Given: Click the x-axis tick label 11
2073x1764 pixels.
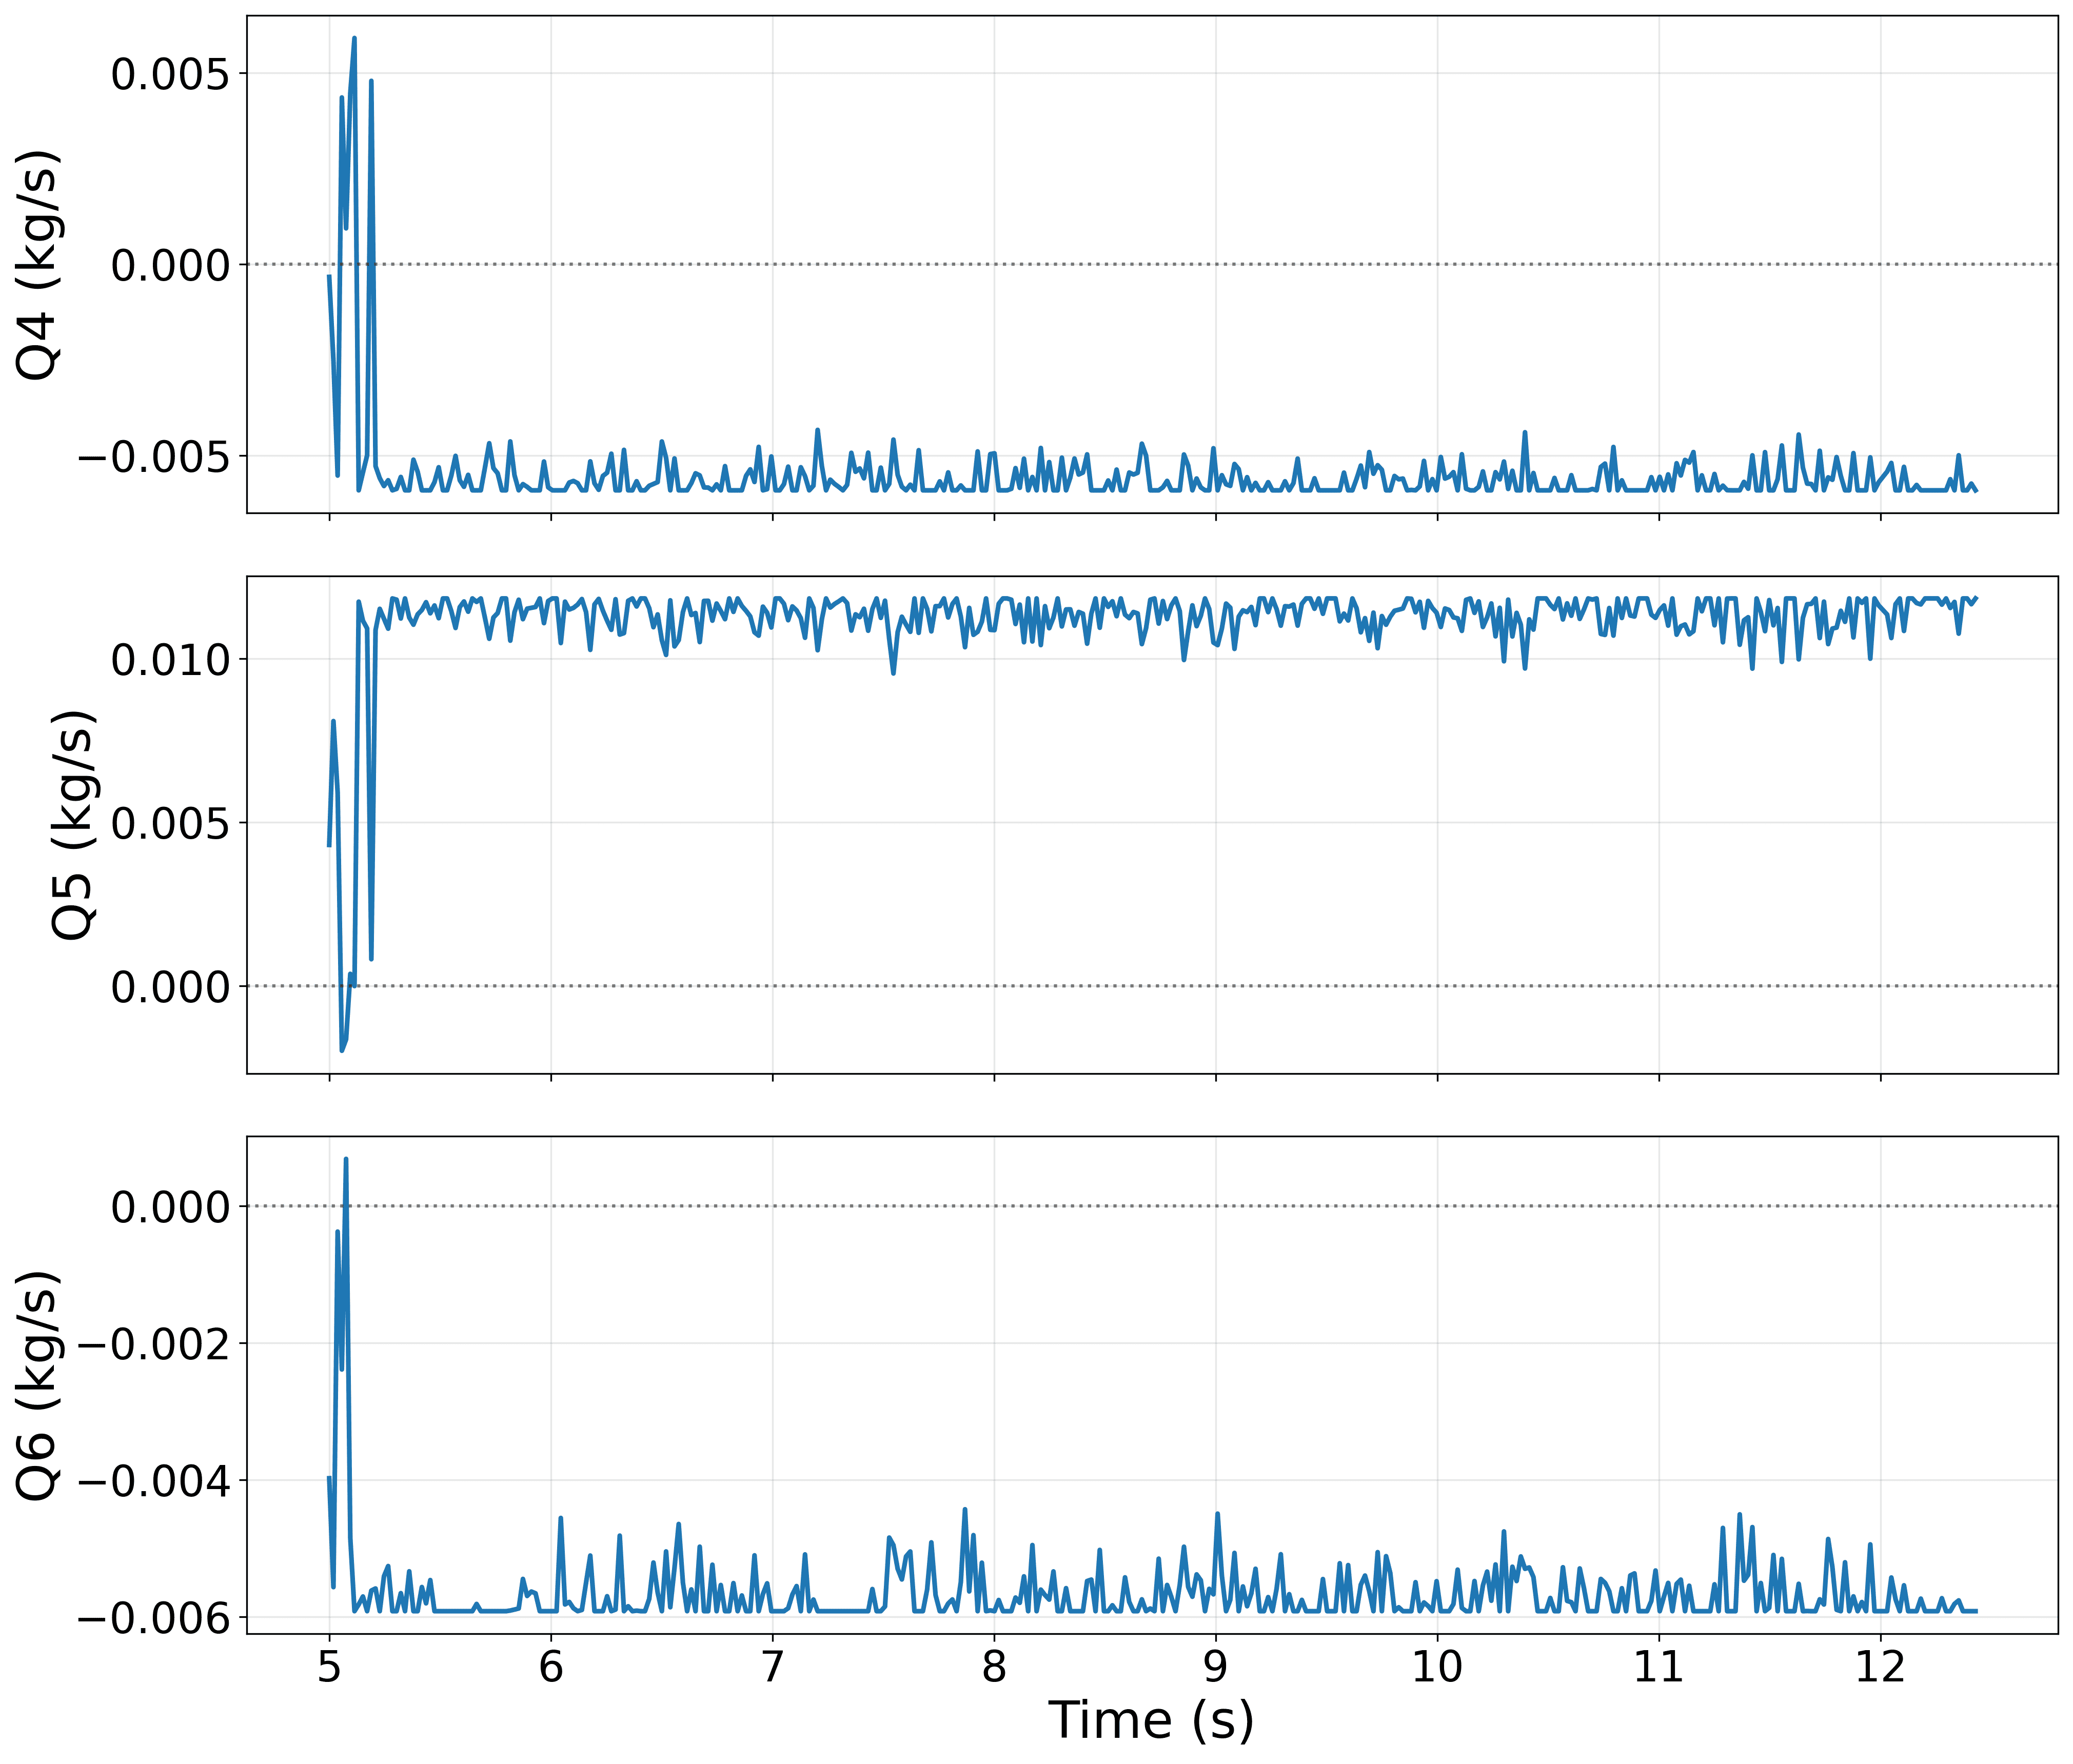Looking at the screenshot, I should (x=1659, y=1667).
